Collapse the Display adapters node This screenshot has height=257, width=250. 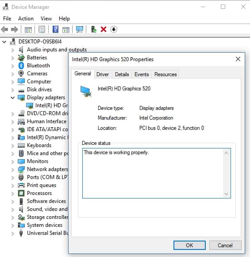(x=12, y=97)
